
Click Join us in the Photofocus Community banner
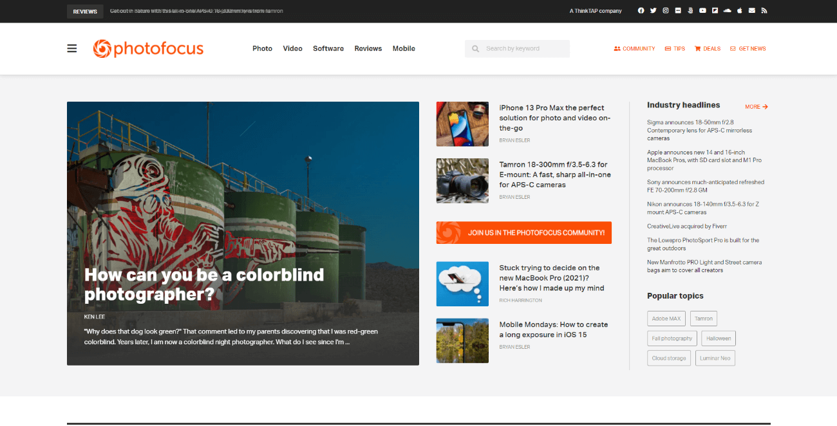(523, 232)
